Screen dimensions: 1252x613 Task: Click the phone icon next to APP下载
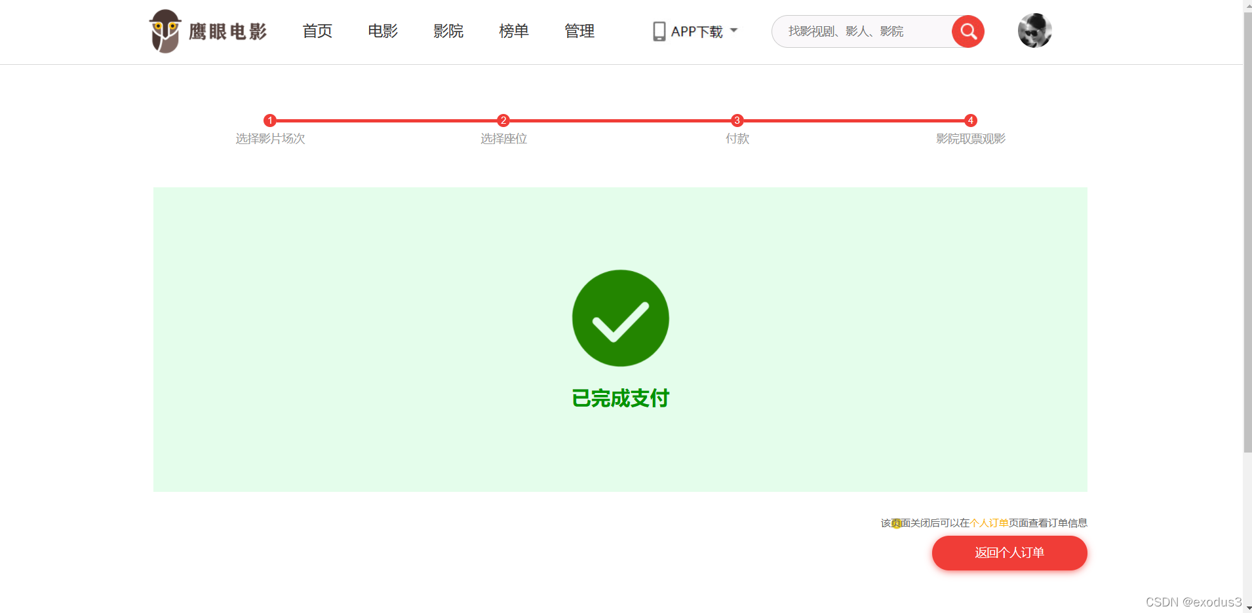659,30
